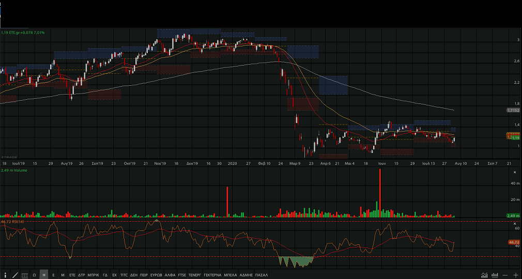Switch to hourly Ω timeframe
522x279 pixels.
34,275
